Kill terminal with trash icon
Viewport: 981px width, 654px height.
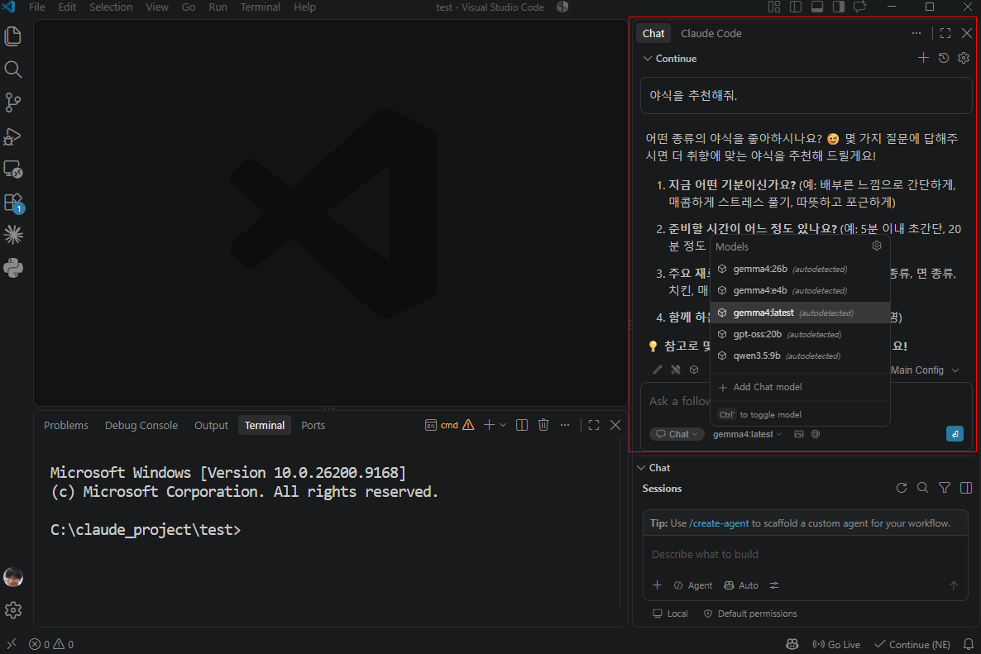pos(543,425)
